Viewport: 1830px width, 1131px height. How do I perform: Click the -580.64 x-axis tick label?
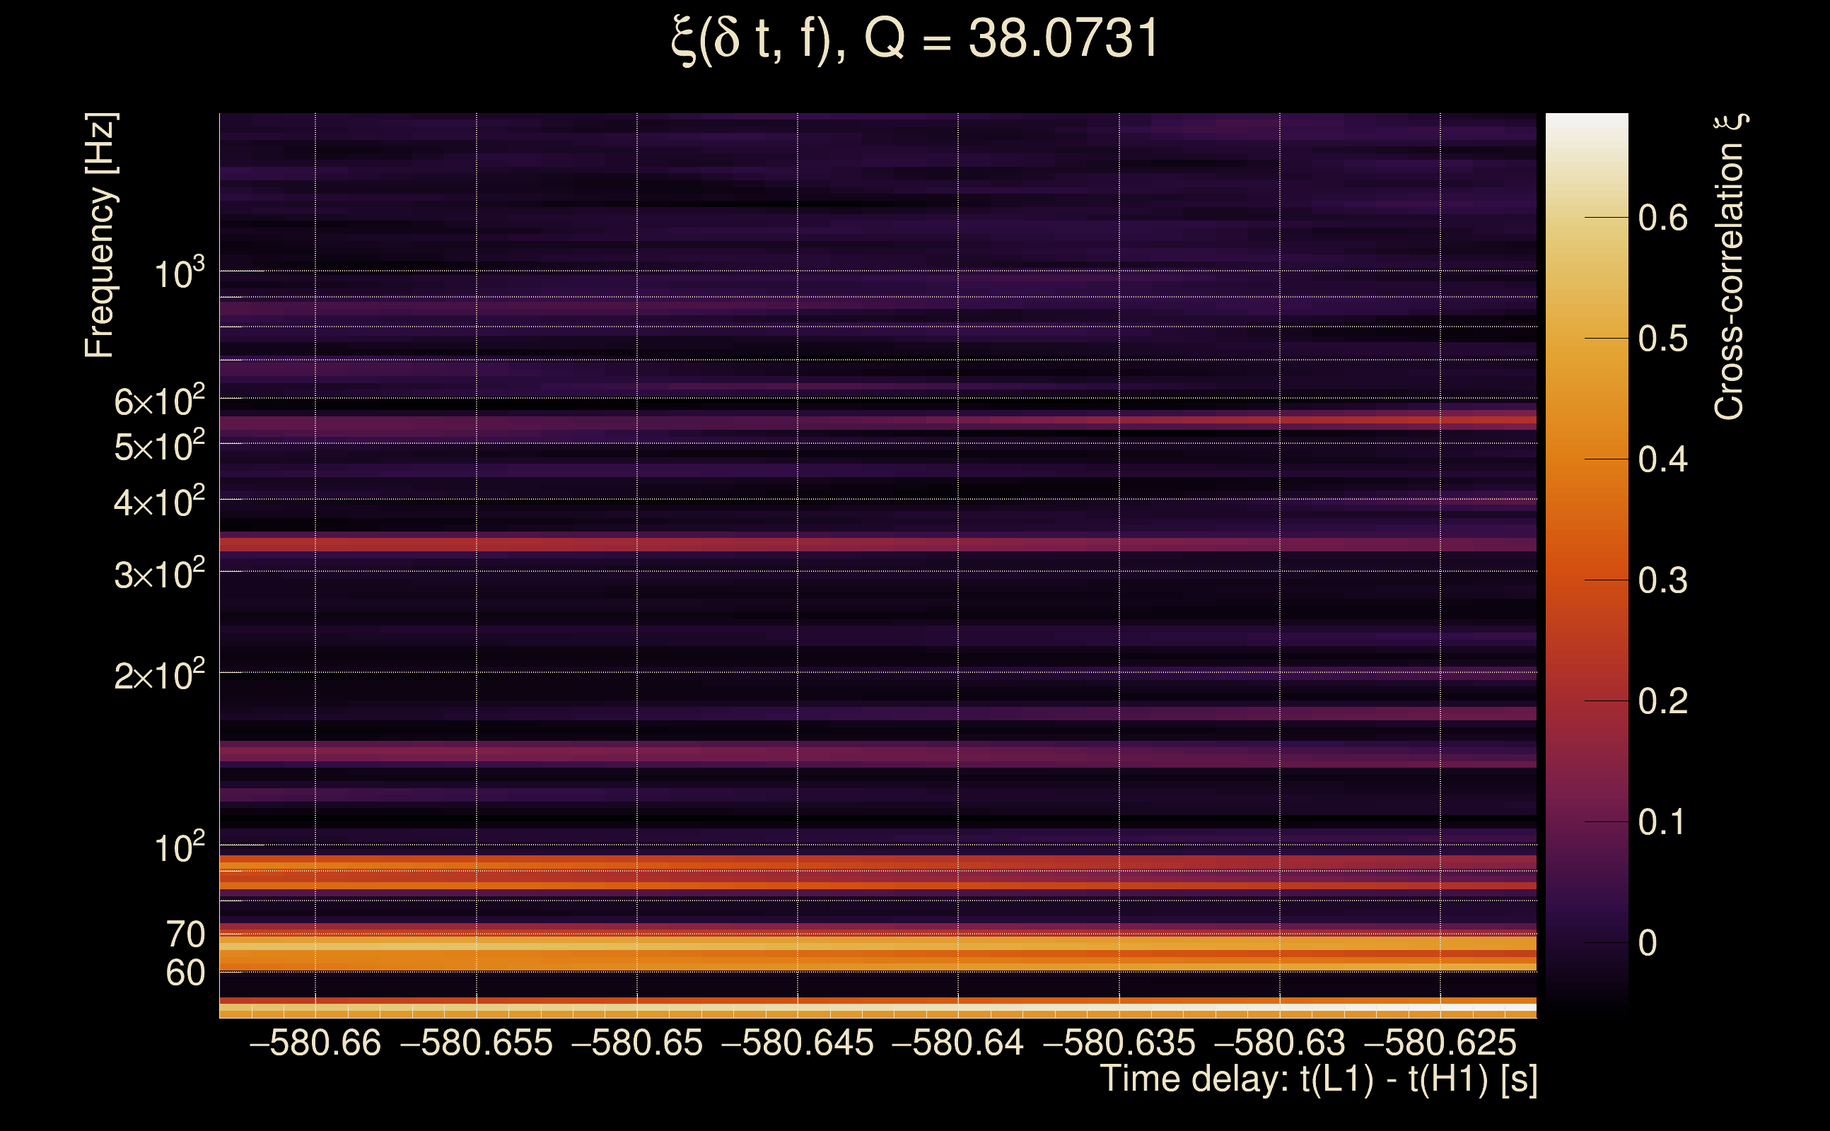957,1043
